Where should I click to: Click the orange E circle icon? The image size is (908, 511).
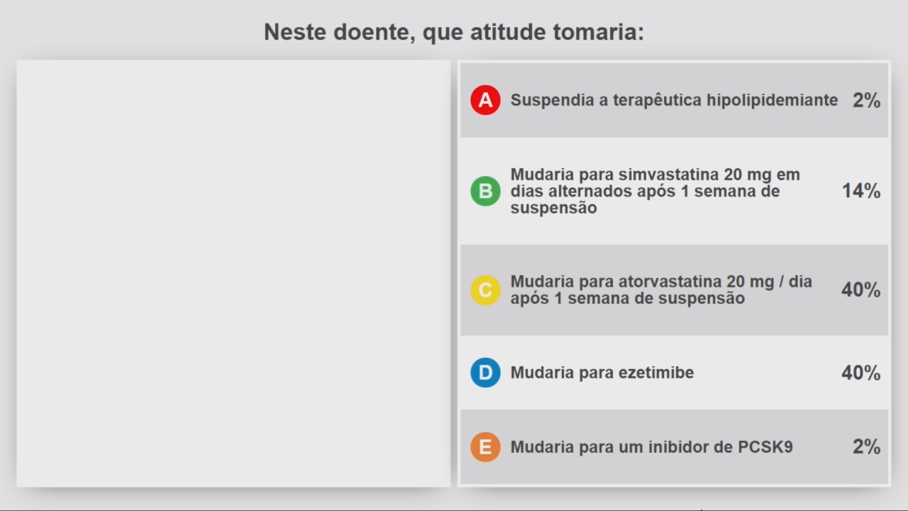(485, 447)
